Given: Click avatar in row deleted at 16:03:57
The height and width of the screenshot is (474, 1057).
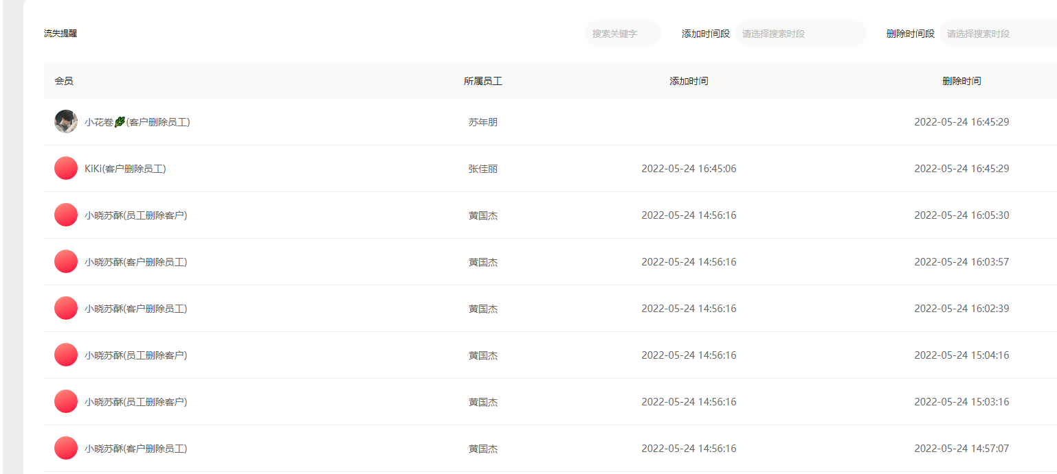Looking at the screenshot, I should pos(66,261).
